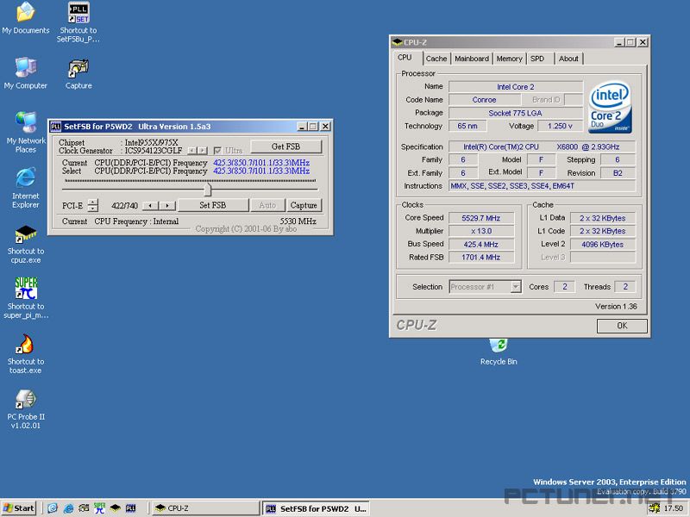This screenshot has width=690, height=517.
Task: Click the Bus Speed value 425.4 MHz
Action: click(x=481, y=245)
